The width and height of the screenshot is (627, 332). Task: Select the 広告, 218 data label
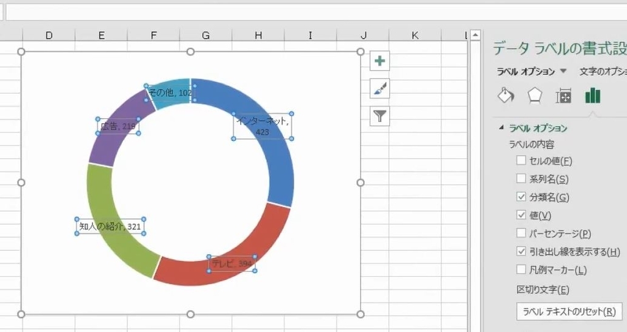pos(118,126)
